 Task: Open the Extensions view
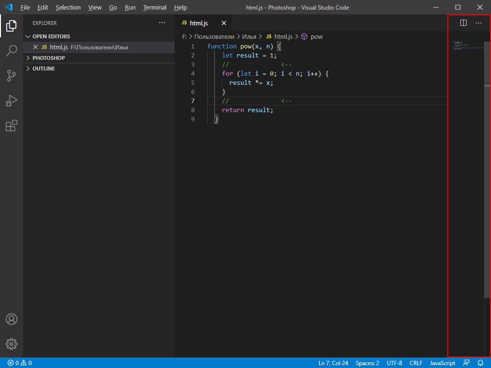coord(12,126)
